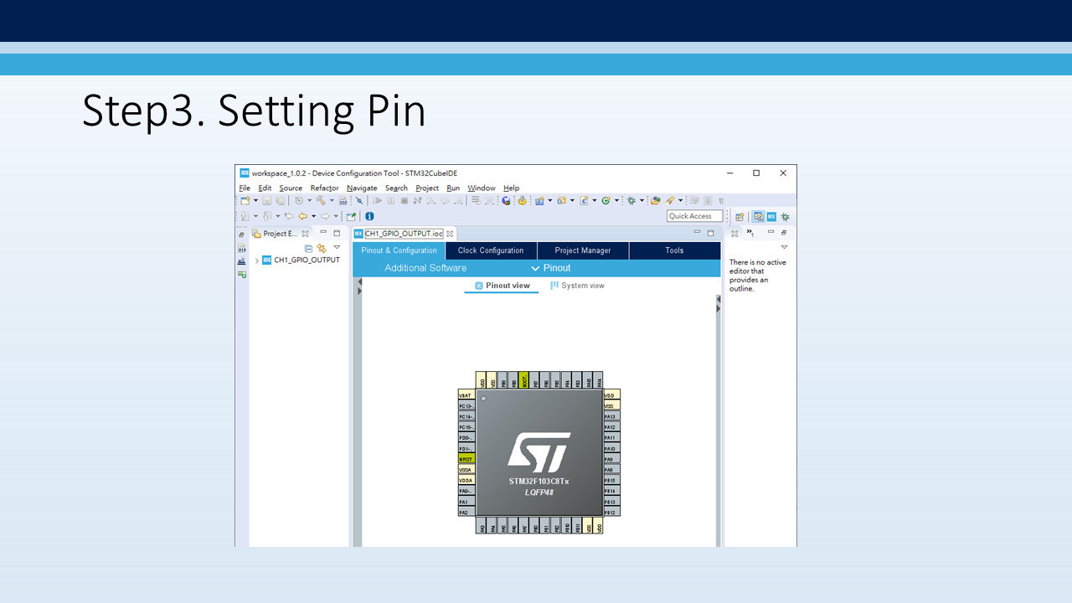Open the Debug perspective icon
The width and height of the screenshot is (1072, 603).
(786, 216)
